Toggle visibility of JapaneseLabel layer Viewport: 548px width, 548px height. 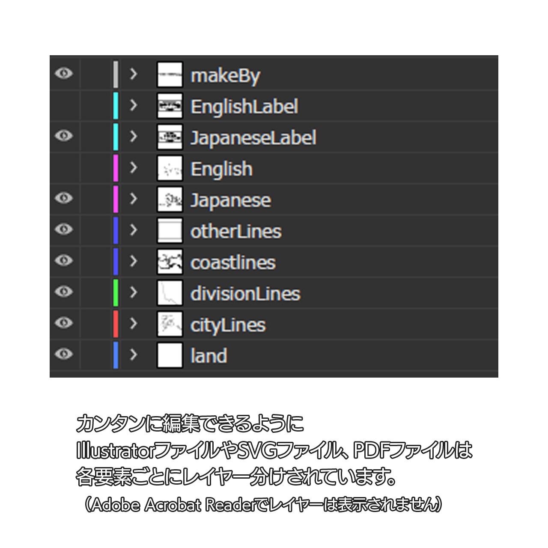tap(64, 136)
